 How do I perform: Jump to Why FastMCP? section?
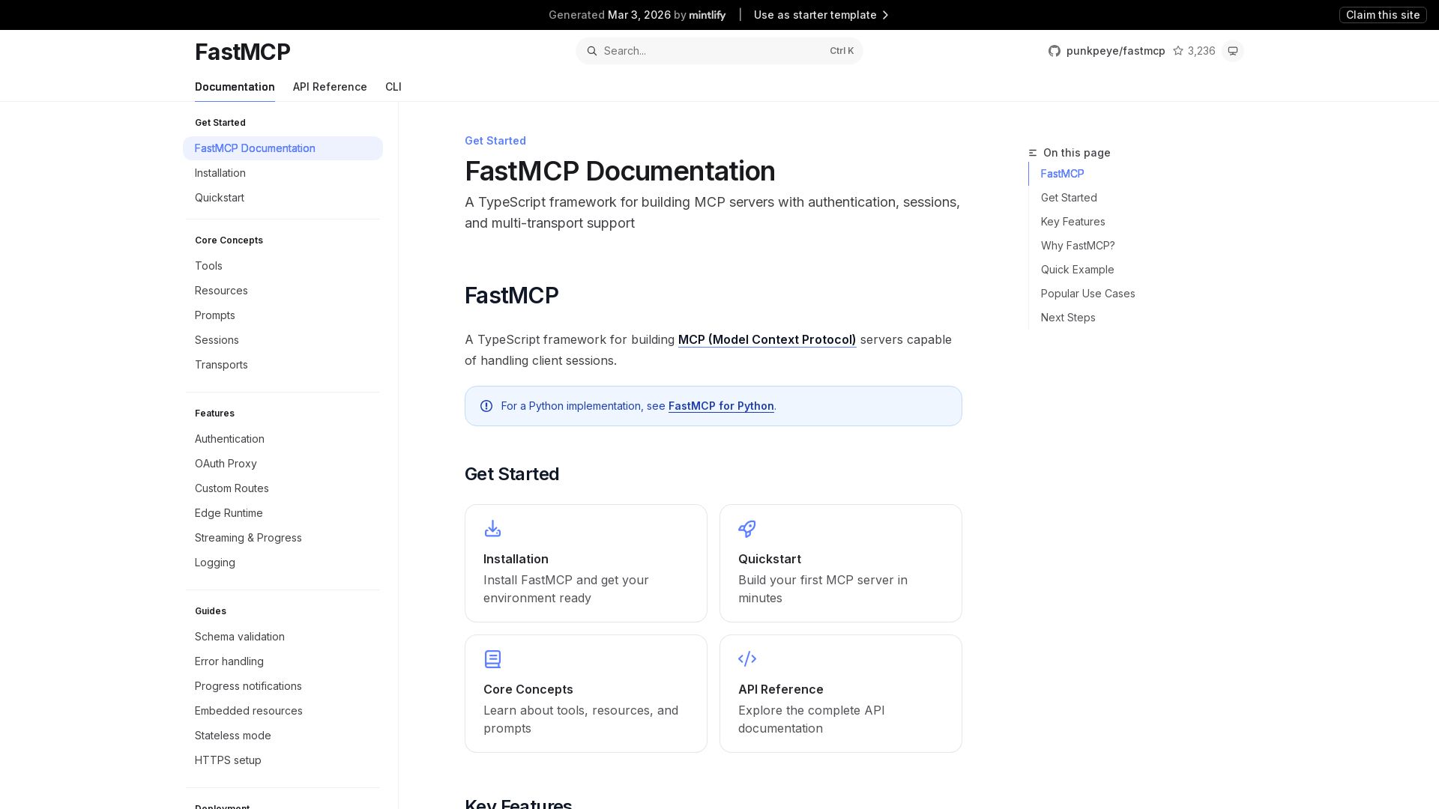tap(1078, 246)
